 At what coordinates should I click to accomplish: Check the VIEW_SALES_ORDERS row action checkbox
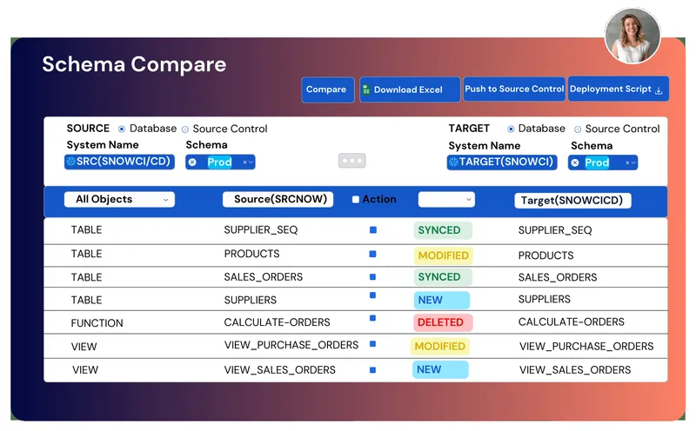373,370
